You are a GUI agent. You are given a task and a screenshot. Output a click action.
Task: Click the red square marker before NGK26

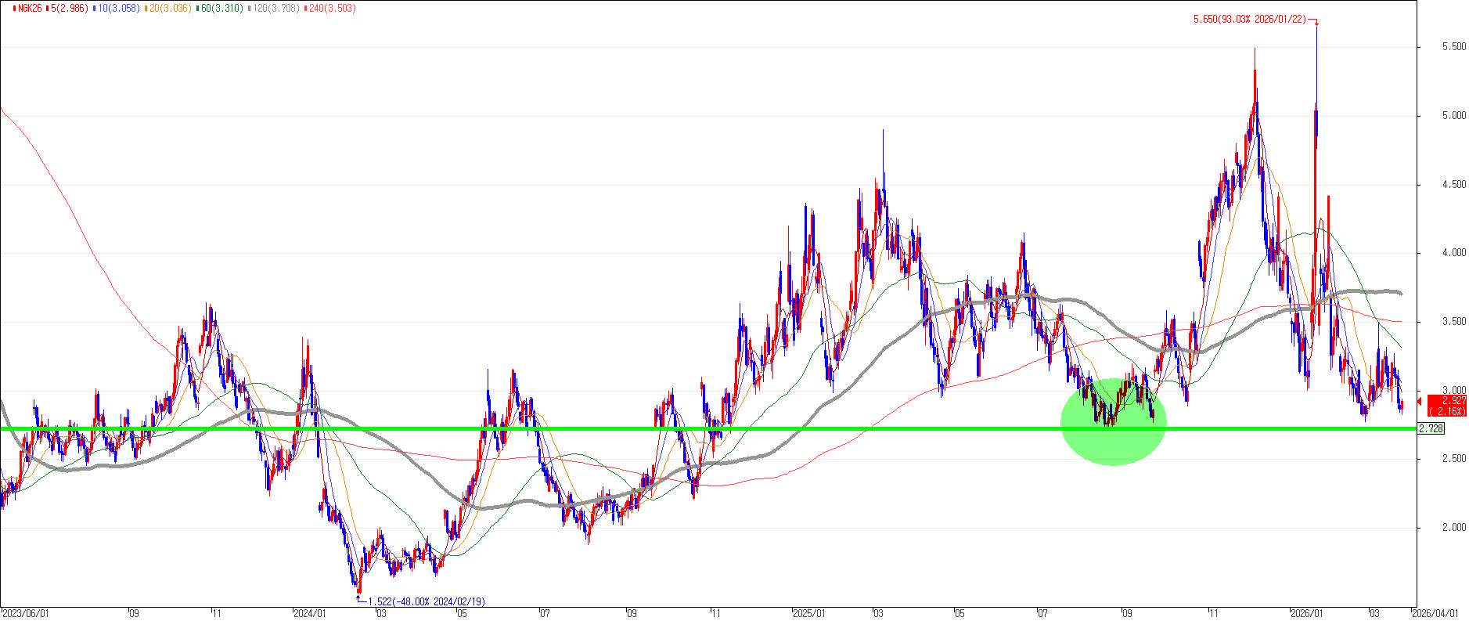5,9
